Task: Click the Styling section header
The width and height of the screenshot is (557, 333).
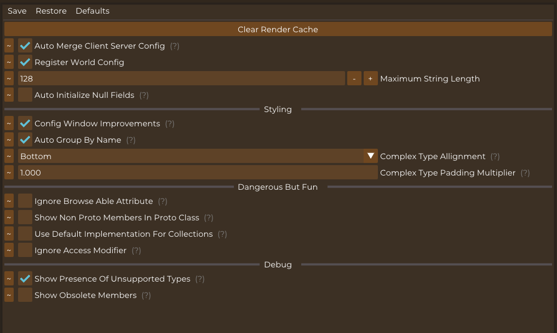Action: coord(278,109)
